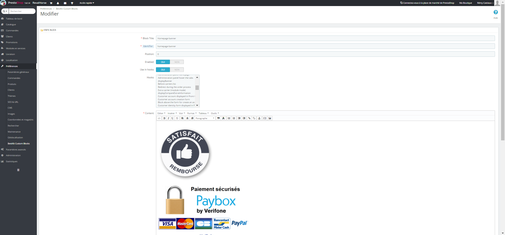Insert a numbered list
The height and width of the screenshot is (235, 505).
click(234, 118)
